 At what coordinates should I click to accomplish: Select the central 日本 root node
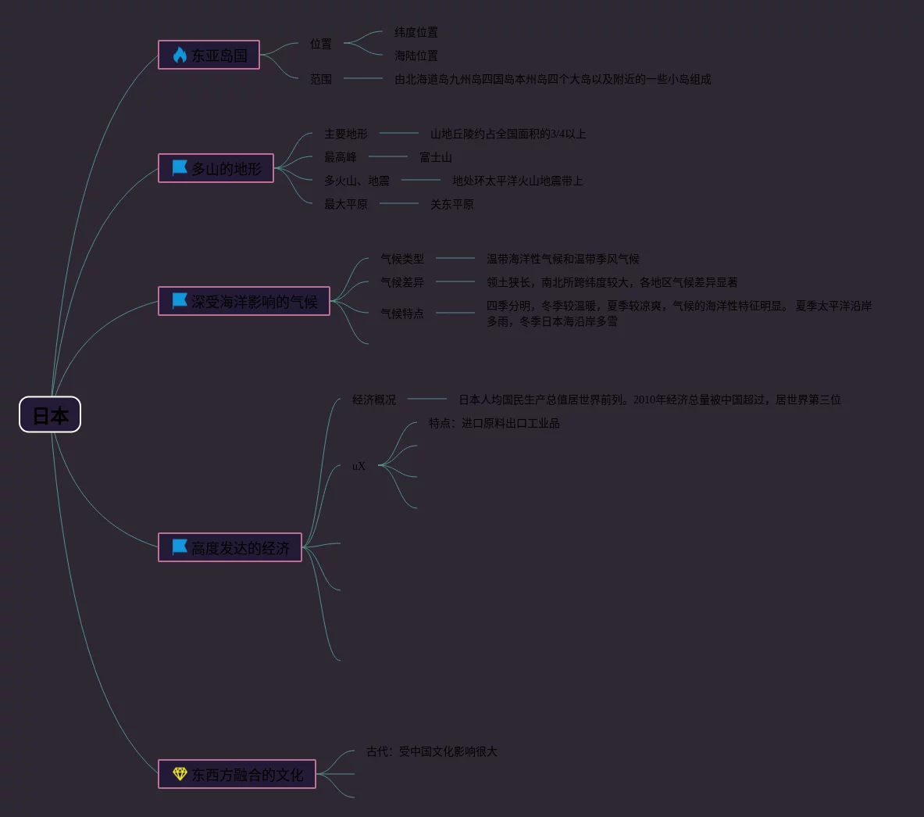tap(50, 415)
